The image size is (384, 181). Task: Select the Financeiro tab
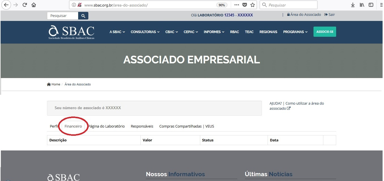pos(73,126)
